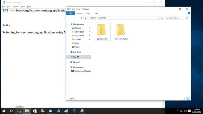Select This PC in the navigation pane
Image resolution: width=203 pixels, height=114 pixels.
click(79, 57)
